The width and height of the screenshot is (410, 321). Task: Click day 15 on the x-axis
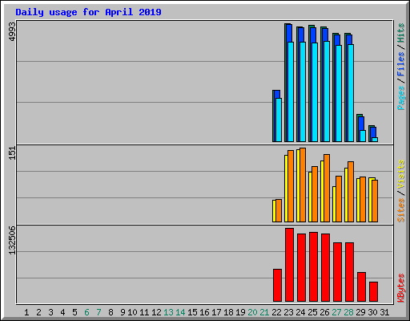[x=192, y=312]
